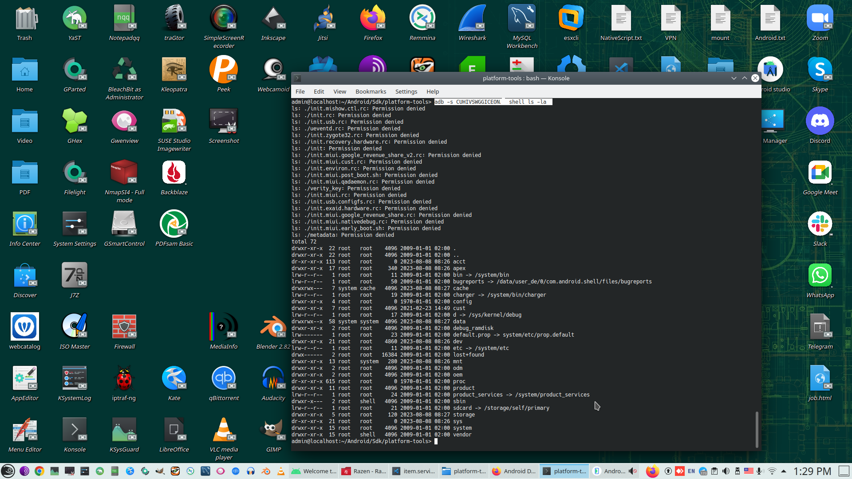852x479 pixels.
Task: Click the Konsole terminal scrollbar handle
Action: pyautogui.click(x=757, y=429)
